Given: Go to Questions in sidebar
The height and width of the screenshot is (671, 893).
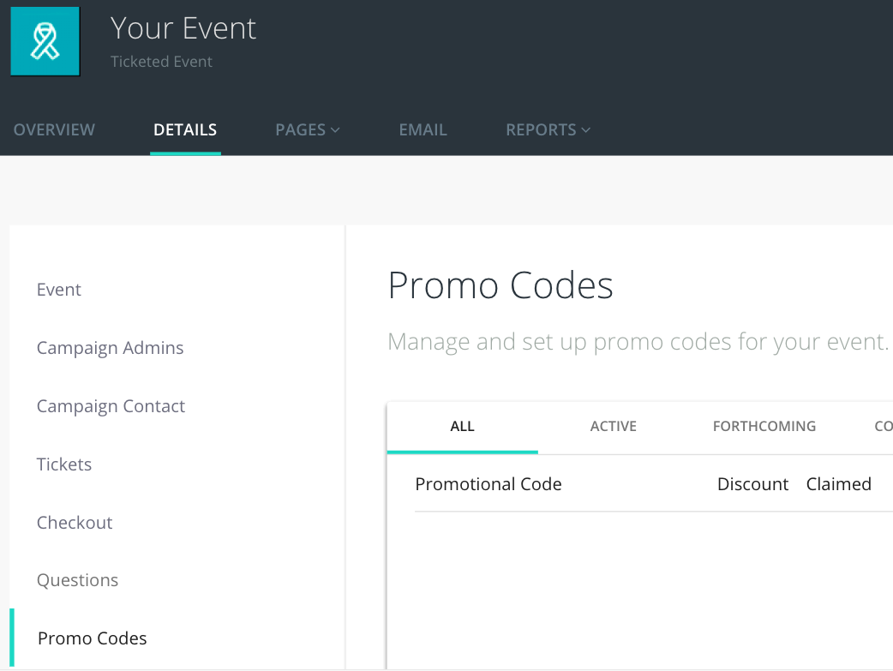Looking at the screenshot, I should point(77,580).
